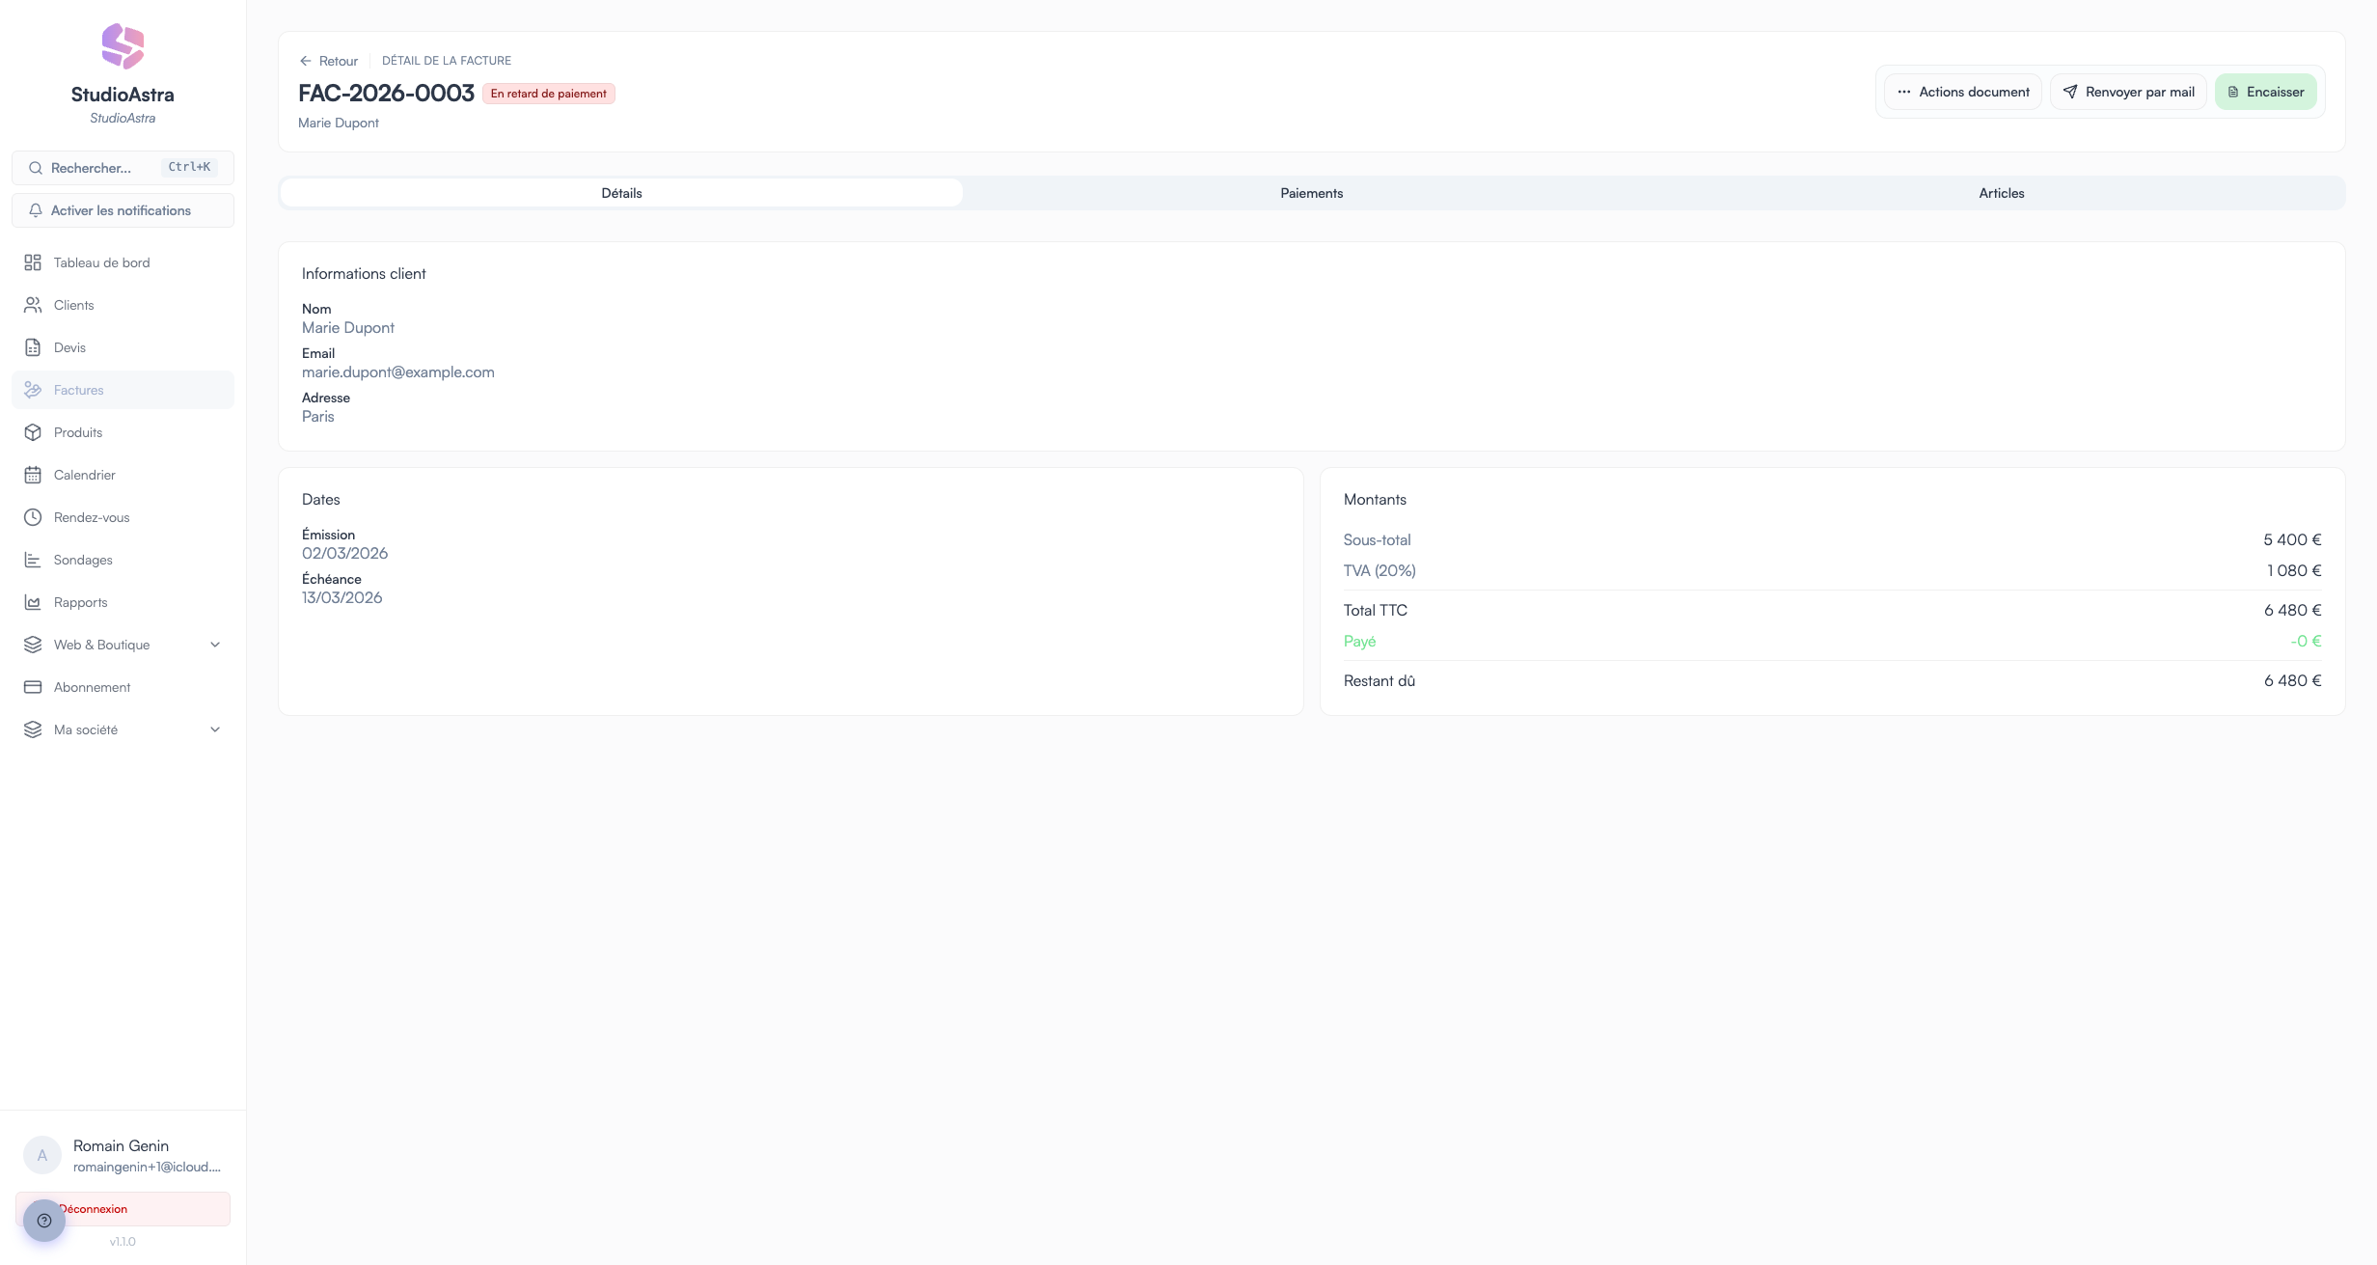This screenshot has height=1265, width=2377.
Task: Switch to the Paiements tab
Action: [x=1311, y=193]
